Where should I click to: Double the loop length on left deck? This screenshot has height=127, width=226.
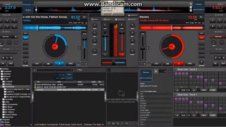coord(11,58)
